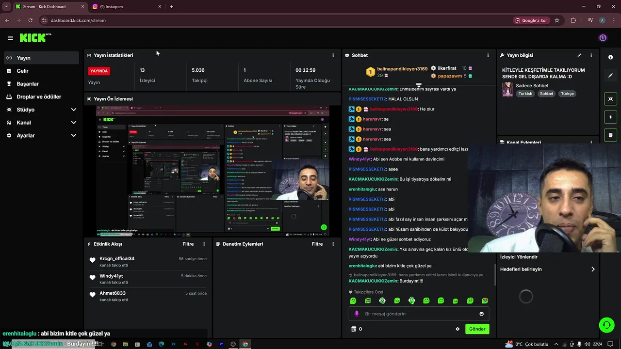Open Premiere Pro from the taskbar

tap(221, 344)
